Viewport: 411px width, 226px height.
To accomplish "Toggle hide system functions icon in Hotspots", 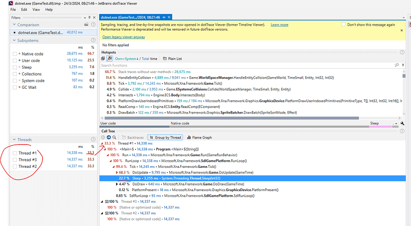I will [109, 59].
